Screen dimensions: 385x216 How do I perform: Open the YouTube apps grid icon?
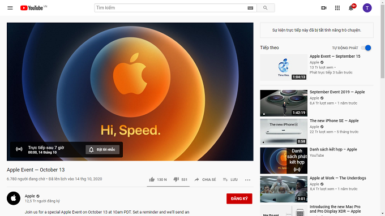tap(337, 8)
